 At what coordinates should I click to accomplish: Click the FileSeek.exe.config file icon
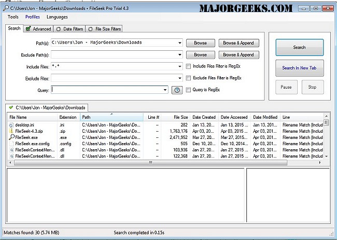[x=11, y=144]
